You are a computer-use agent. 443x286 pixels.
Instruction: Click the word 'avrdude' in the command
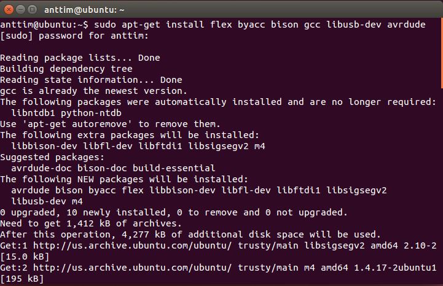point(406,25)
